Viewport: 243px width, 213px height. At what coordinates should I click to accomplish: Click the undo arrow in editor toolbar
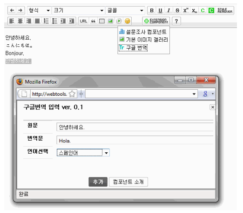(x=12, y=10)
